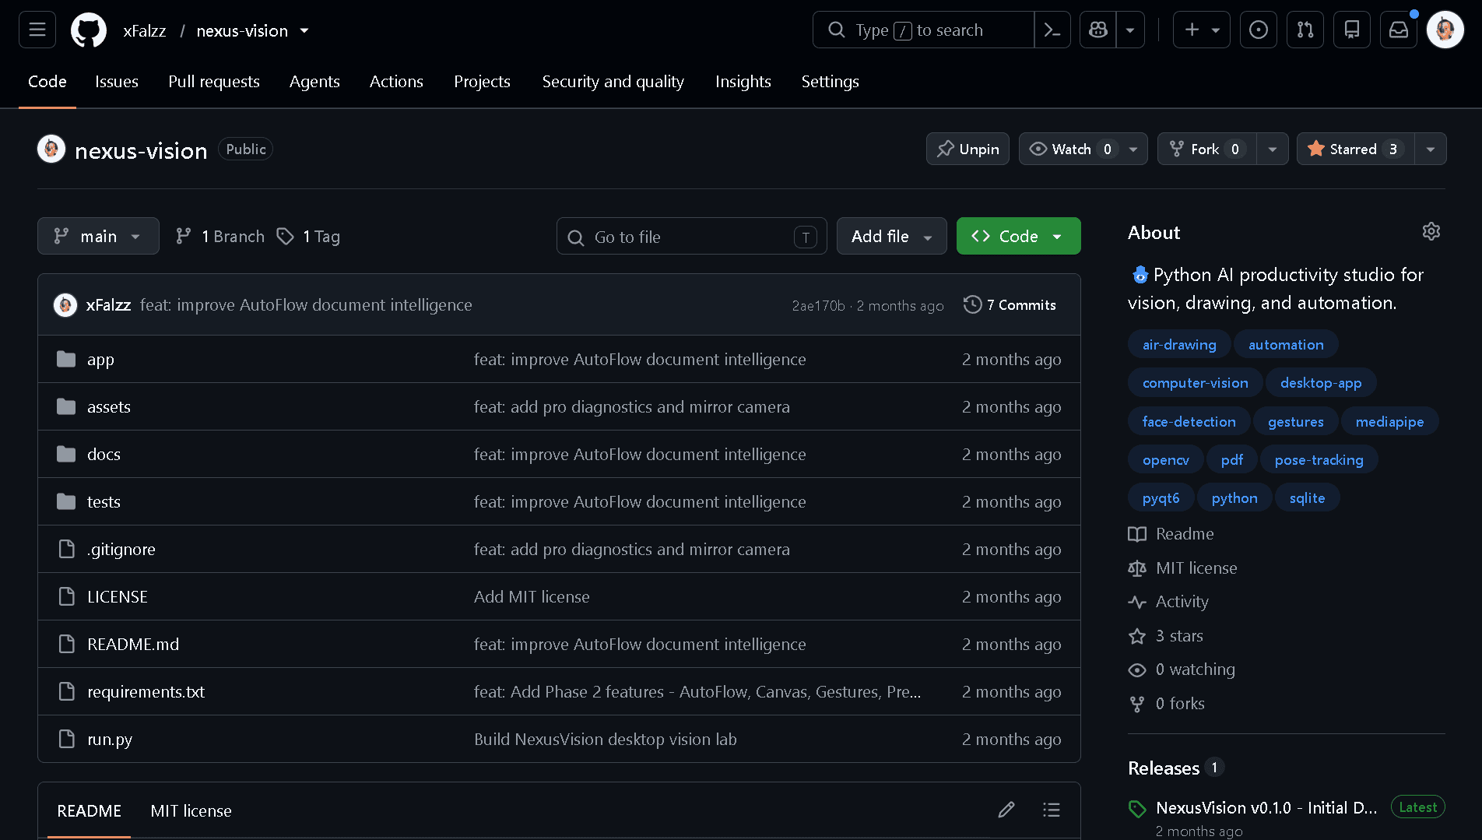Unpin the nexus-vision repository
This screenshot has height=840, width=1482.
click(968, 149)
